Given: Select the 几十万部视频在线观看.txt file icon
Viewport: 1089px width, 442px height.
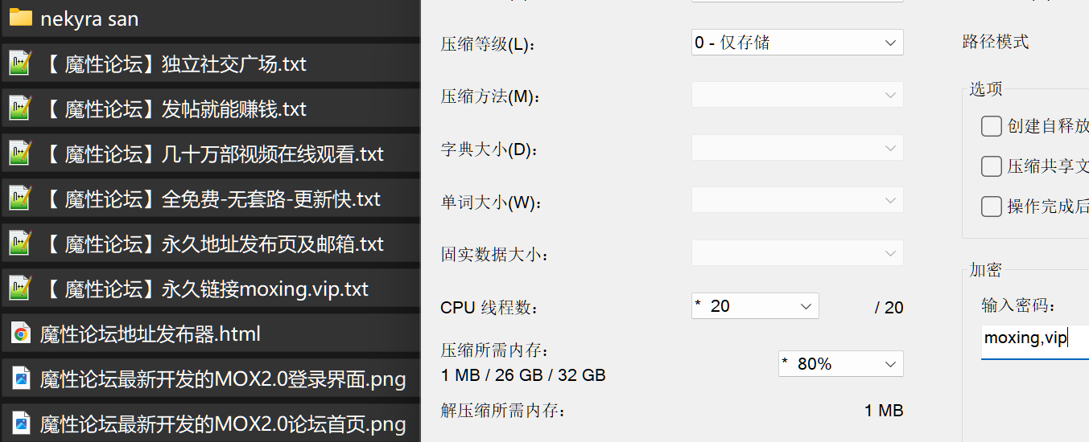Looking at the screenshot, I should [20, 153].
